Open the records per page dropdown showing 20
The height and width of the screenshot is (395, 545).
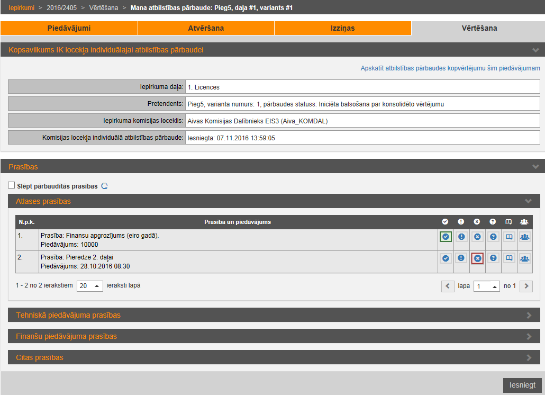tap(90, 286)
